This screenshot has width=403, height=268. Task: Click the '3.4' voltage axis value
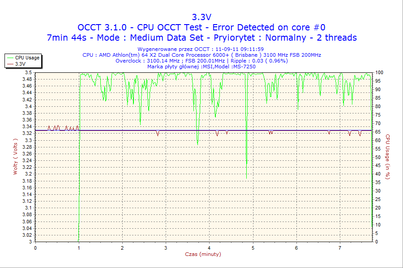(x=29, y=106)
